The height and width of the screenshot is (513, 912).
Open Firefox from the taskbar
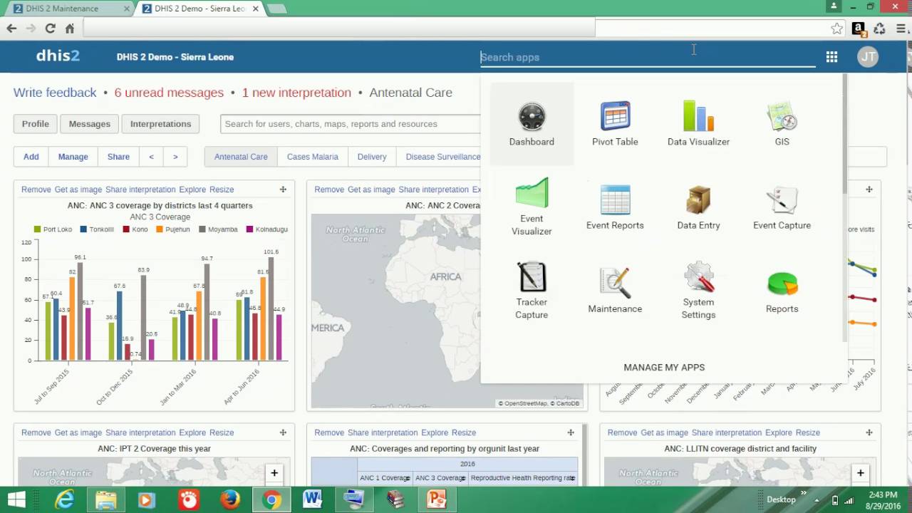click(x=230, y=500)
